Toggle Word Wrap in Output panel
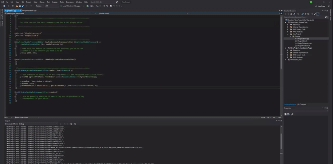 click(x=75, y=123)
